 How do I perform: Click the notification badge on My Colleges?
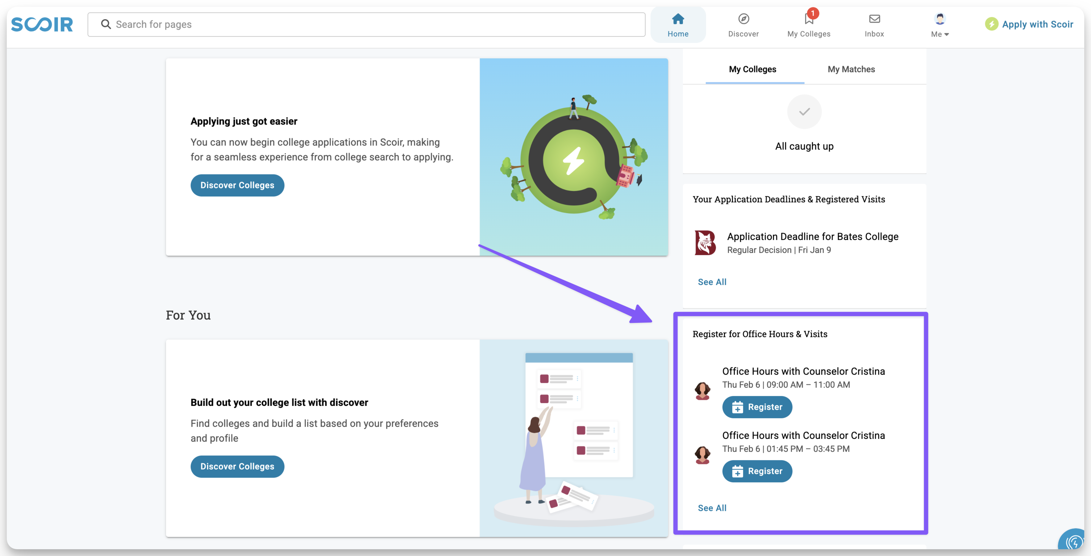pyautogui.click(x=812, y=13)
